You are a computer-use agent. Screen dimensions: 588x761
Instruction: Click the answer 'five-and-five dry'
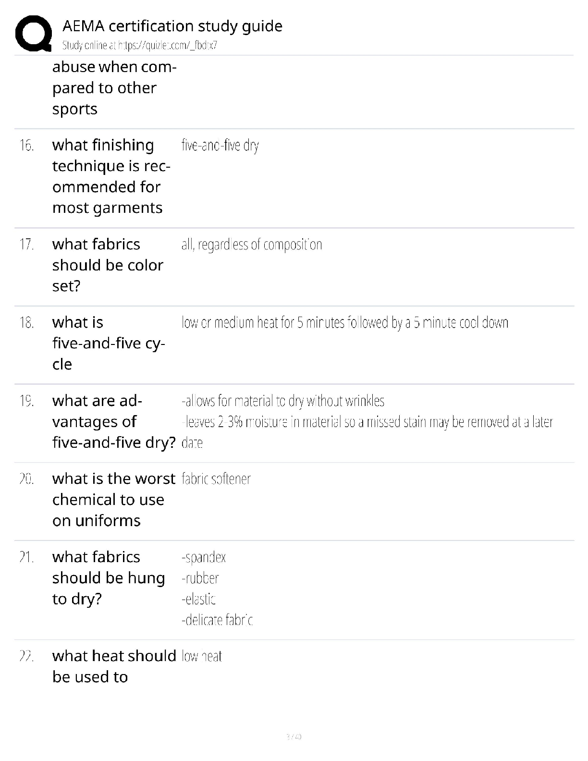220,146
